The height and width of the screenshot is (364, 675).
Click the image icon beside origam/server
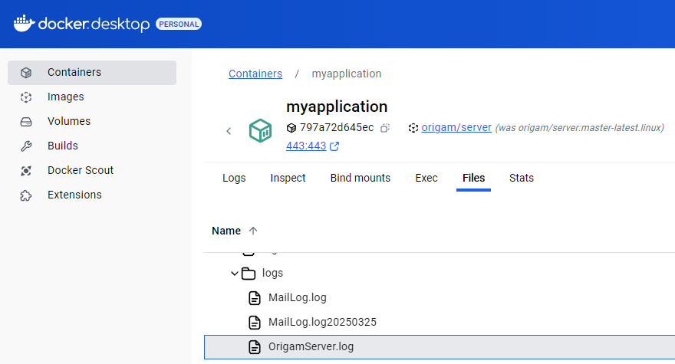tap(413, 128)
